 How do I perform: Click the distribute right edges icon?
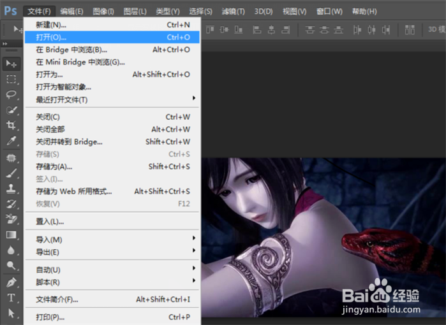click(x=385, y=29)
